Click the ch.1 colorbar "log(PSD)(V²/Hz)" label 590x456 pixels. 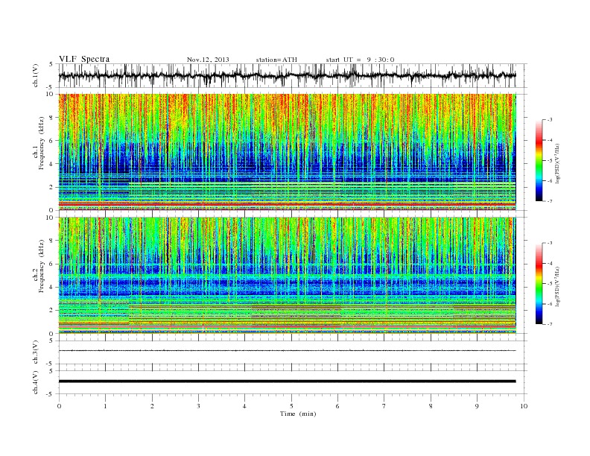pos(557,162)
